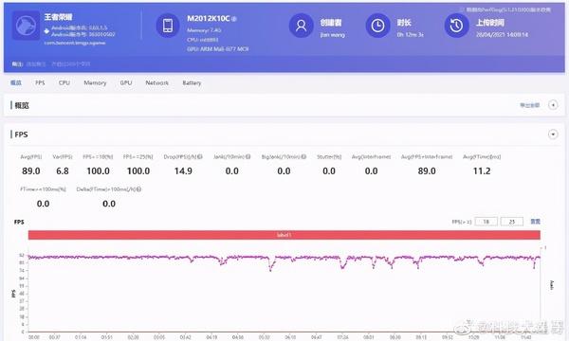Click the creator user profile icon

301,26
